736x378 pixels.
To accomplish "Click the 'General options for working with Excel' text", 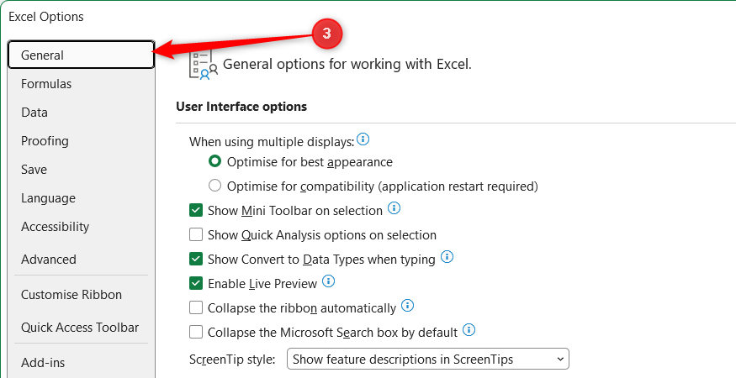I will [347, 64].
